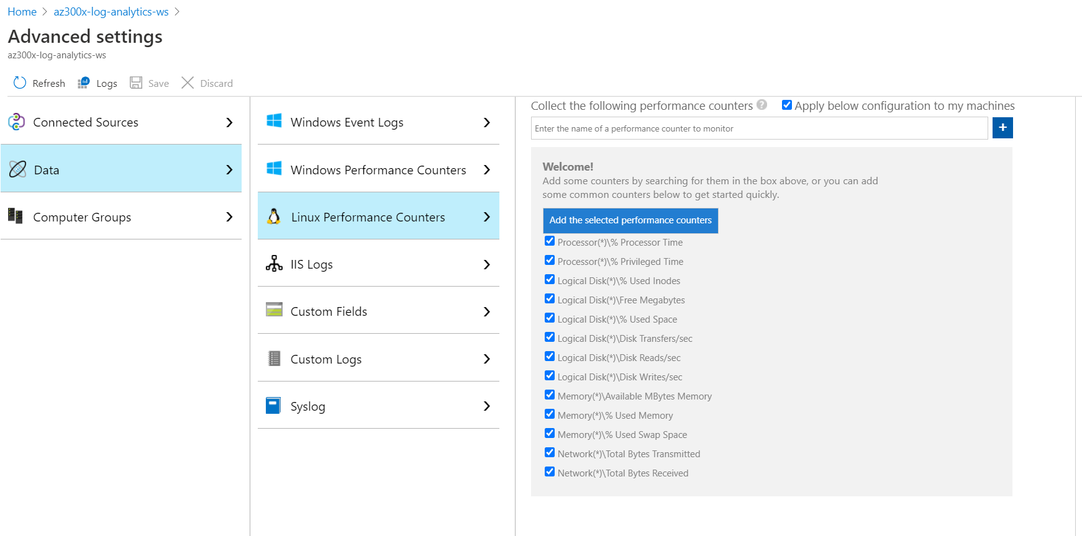Uncheck Network Total Bytes Transmitted
1082x536 pixels.
click(x=550, y=452)
